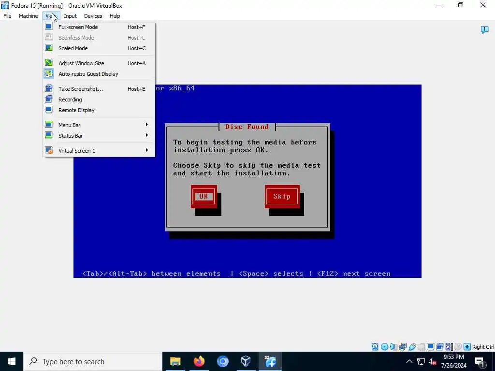Click the keyboard capture arrow icon

coord(467,347)
